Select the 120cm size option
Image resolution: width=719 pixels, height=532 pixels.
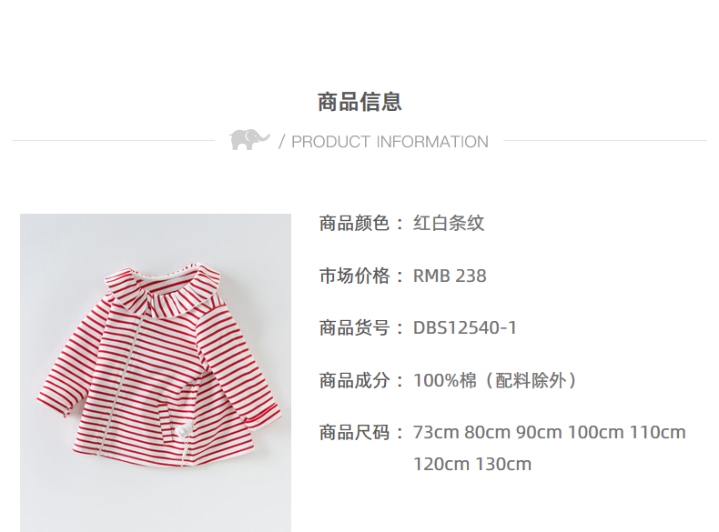441,464
